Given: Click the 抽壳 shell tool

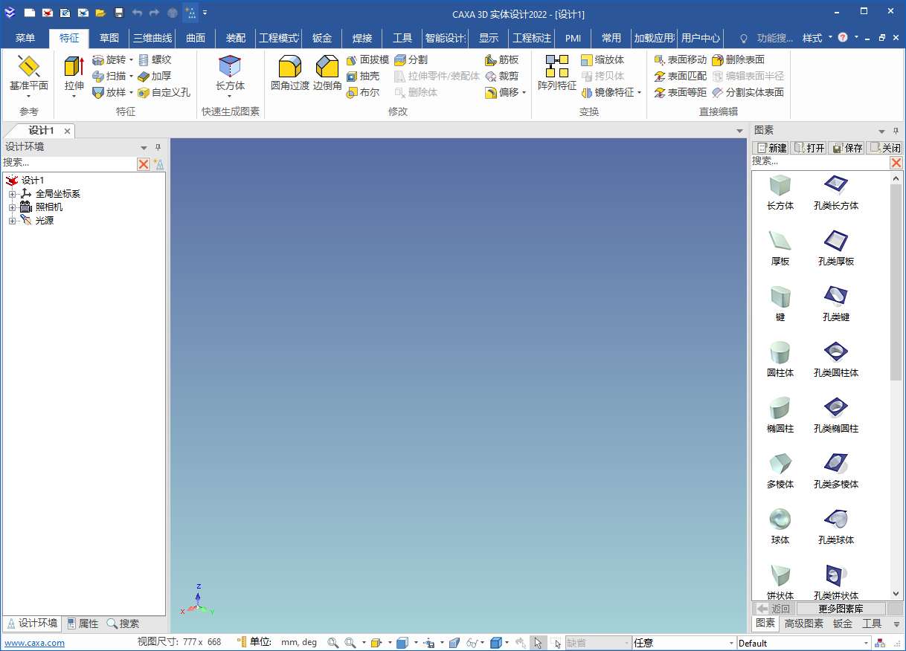Looking at the screenshot, I should click(363, 76).
